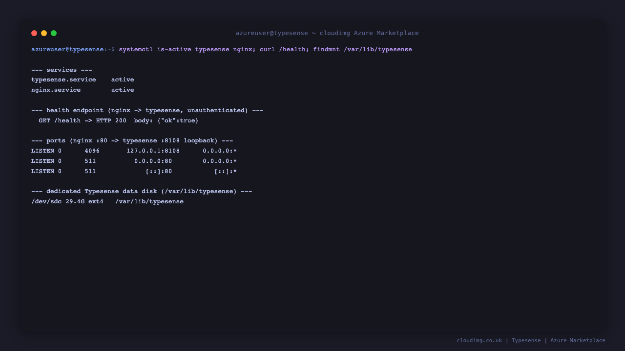Click the 'nginx.service' line

tap(56, 90)
